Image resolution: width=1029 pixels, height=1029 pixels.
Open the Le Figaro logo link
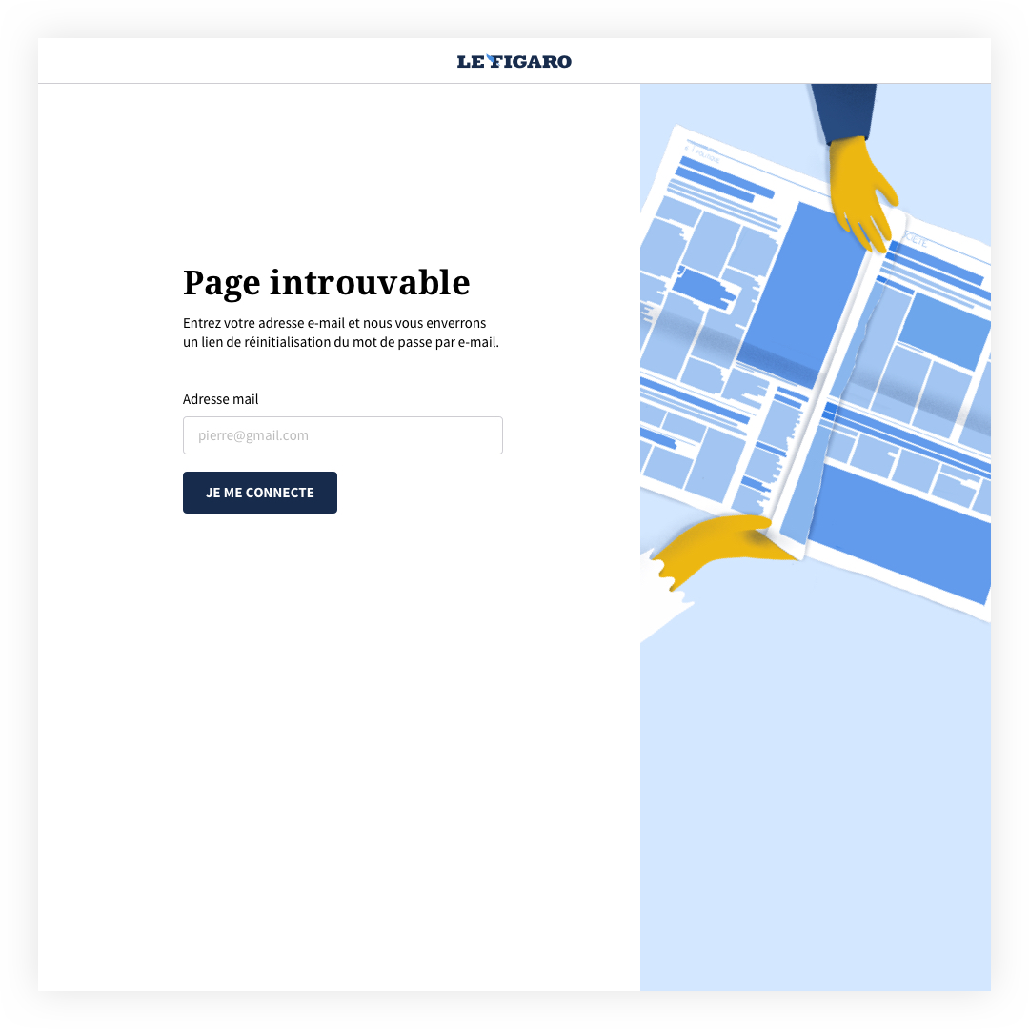(514, 61)
